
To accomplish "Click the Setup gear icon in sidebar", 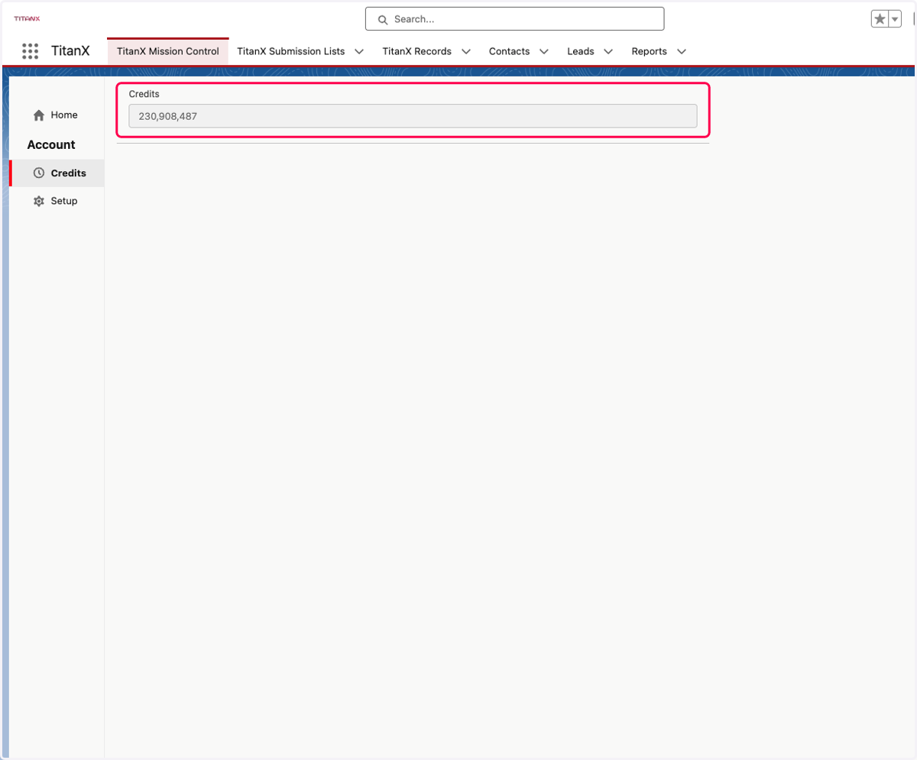I will pyautogui.click(x=39, y=202).
